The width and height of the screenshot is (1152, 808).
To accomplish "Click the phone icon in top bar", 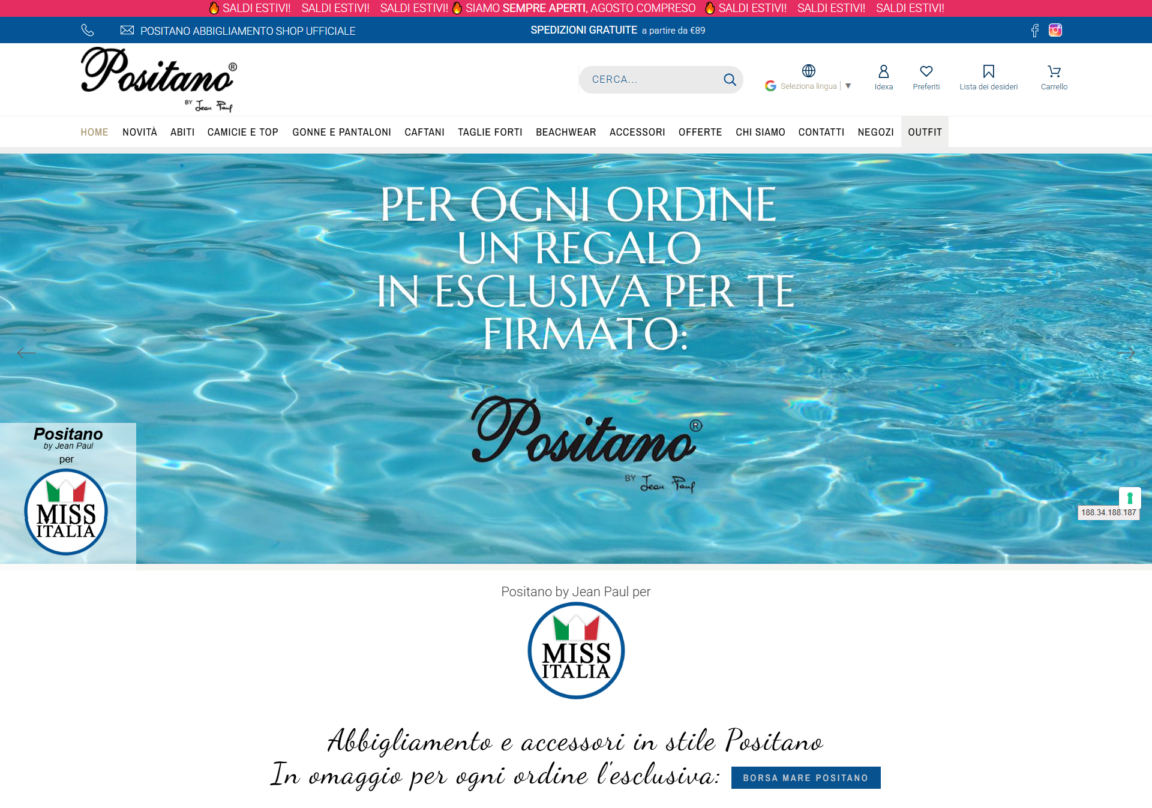I will point(88,30).
